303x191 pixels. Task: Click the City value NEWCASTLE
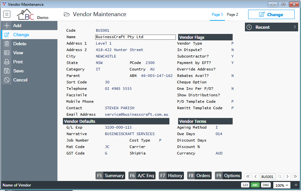coord(106,56)
